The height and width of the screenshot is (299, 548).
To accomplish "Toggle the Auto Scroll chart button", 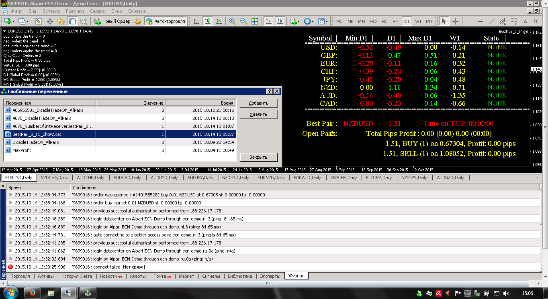I will point(269,21).
